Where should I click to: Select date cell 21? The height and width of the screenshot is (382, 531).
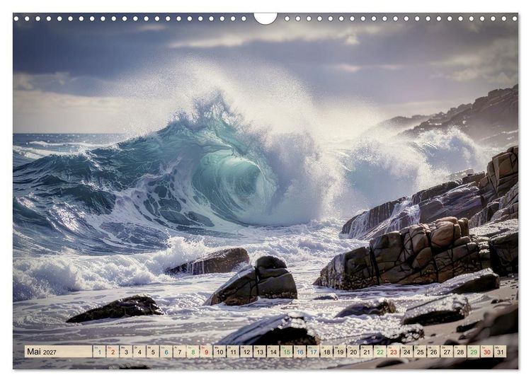click(x=367, y=352)
